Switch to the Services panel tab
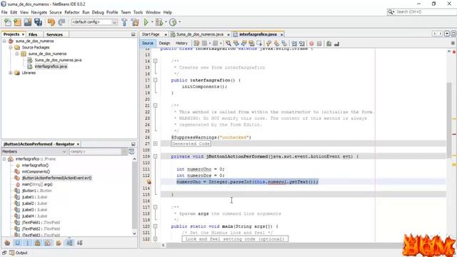The image size is (457, 257). (x=54, y=34)
